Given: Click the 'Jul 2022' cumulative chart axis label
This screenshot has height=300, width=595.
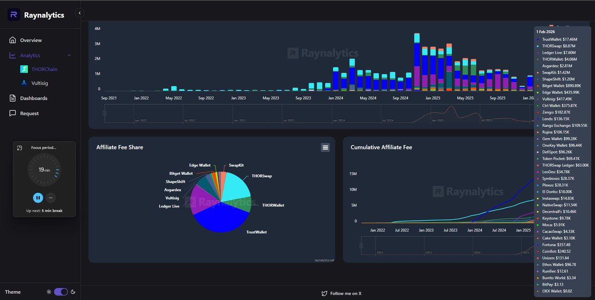Looking at the screenshot, I should pos(402,230).
